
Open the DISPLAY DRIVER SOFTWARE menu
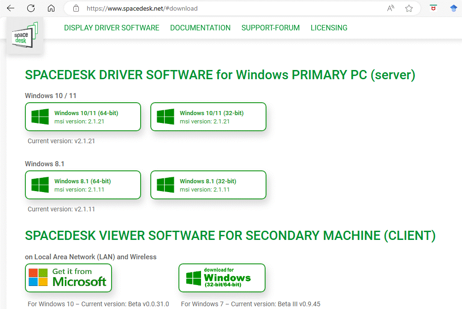point(112,28)
